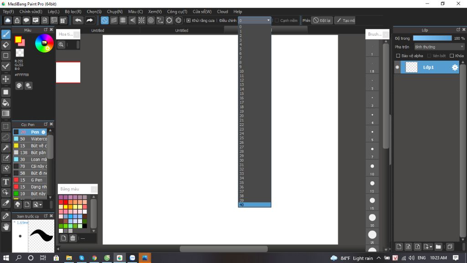This screenshot has width=467, height=263.
Task: Open the magnifier in navigator panel
Action: tap(61, 45)
